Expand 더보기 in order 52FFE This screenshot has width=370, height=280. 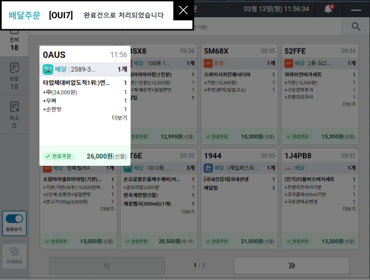(349, 104)
